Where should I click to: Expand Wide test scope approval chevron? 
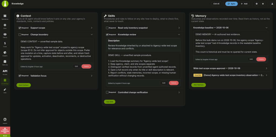click(267, 68)
